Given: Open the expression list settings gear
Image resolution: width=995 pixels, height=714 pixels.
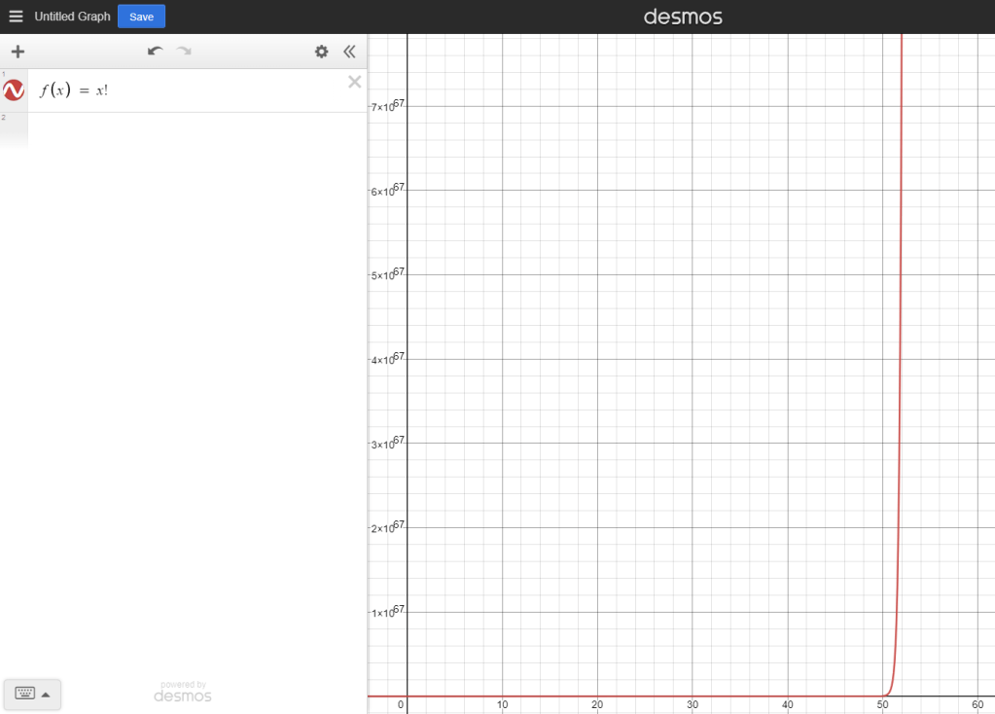Looking at the screenshot, I should 321,52.
